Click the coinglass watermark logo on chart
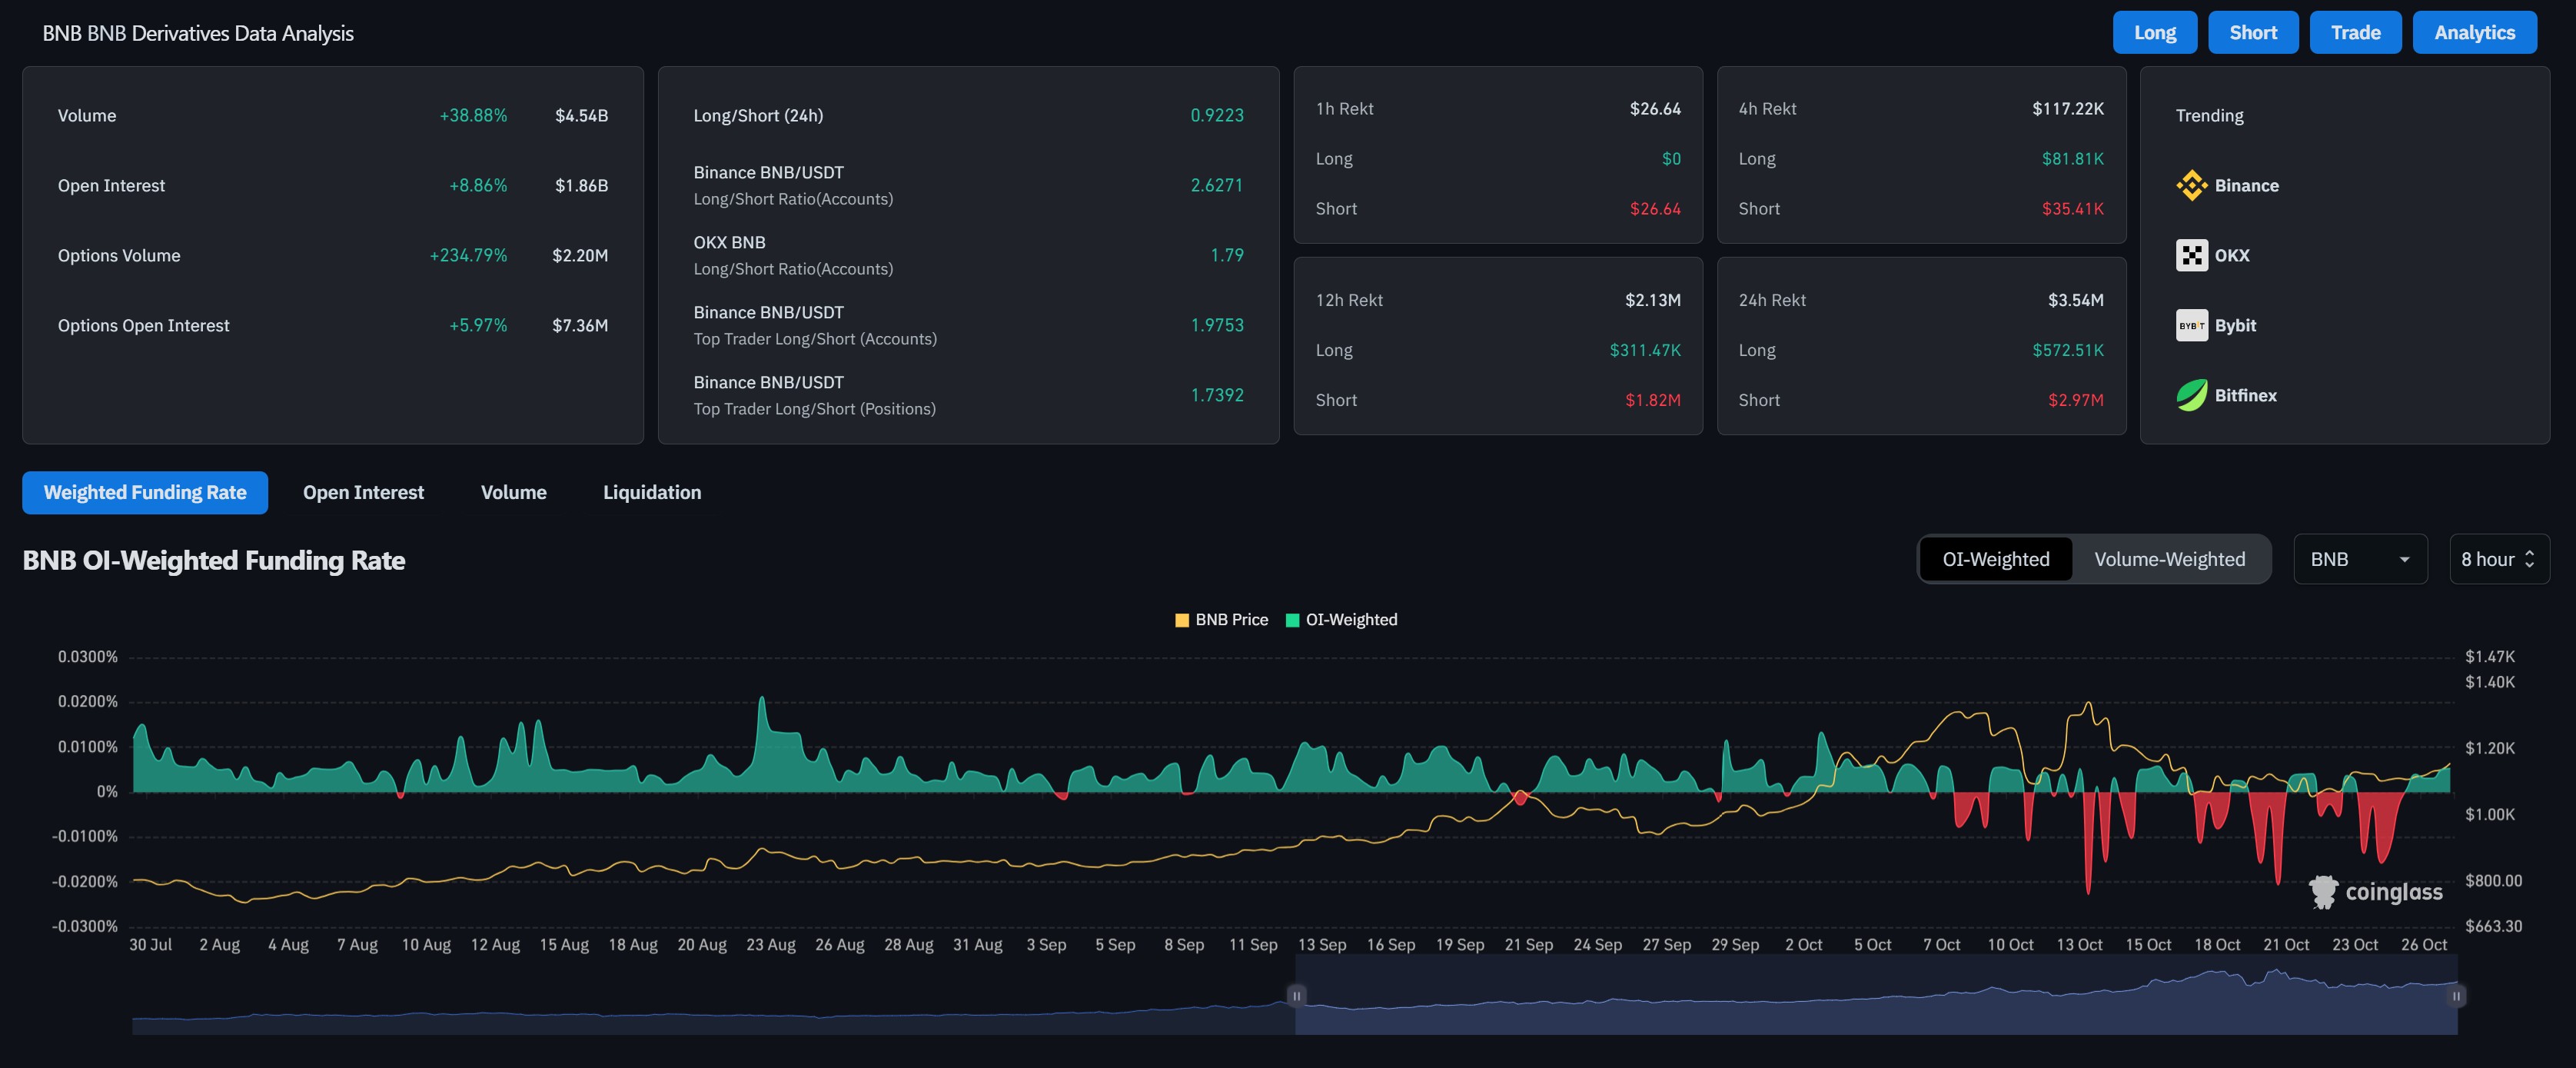The height and width of the screenshot is (1068, 2576). tap(2323, 891)
